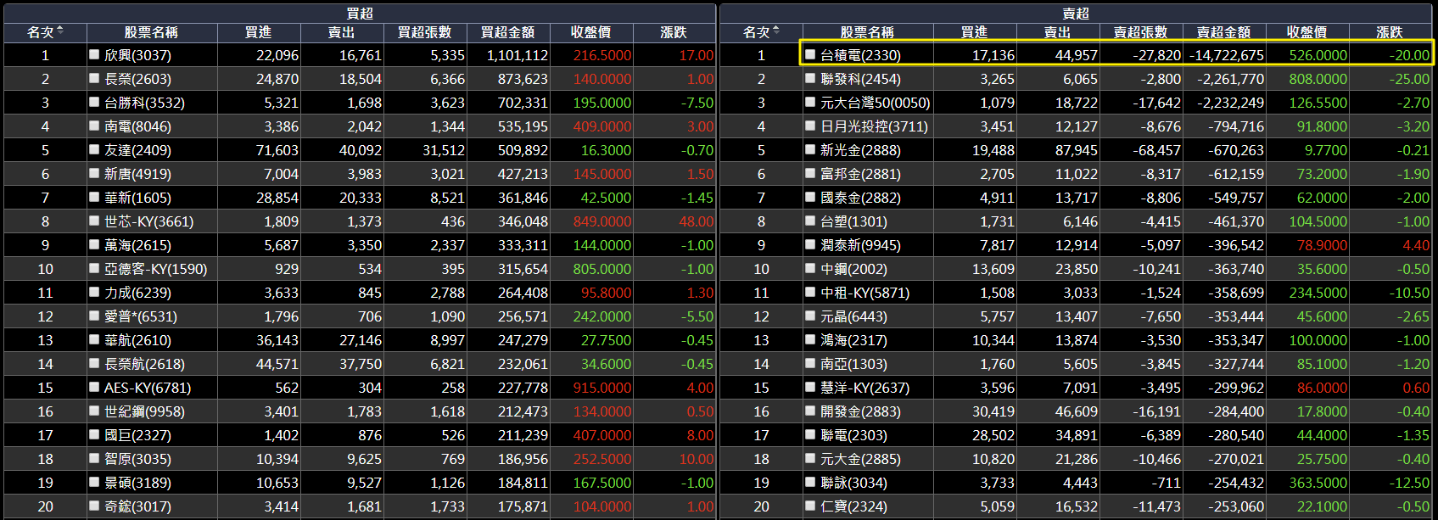Click 買進 header in 買超 table
Viewport: 1438px width, 520px height.
pos(258,32)
